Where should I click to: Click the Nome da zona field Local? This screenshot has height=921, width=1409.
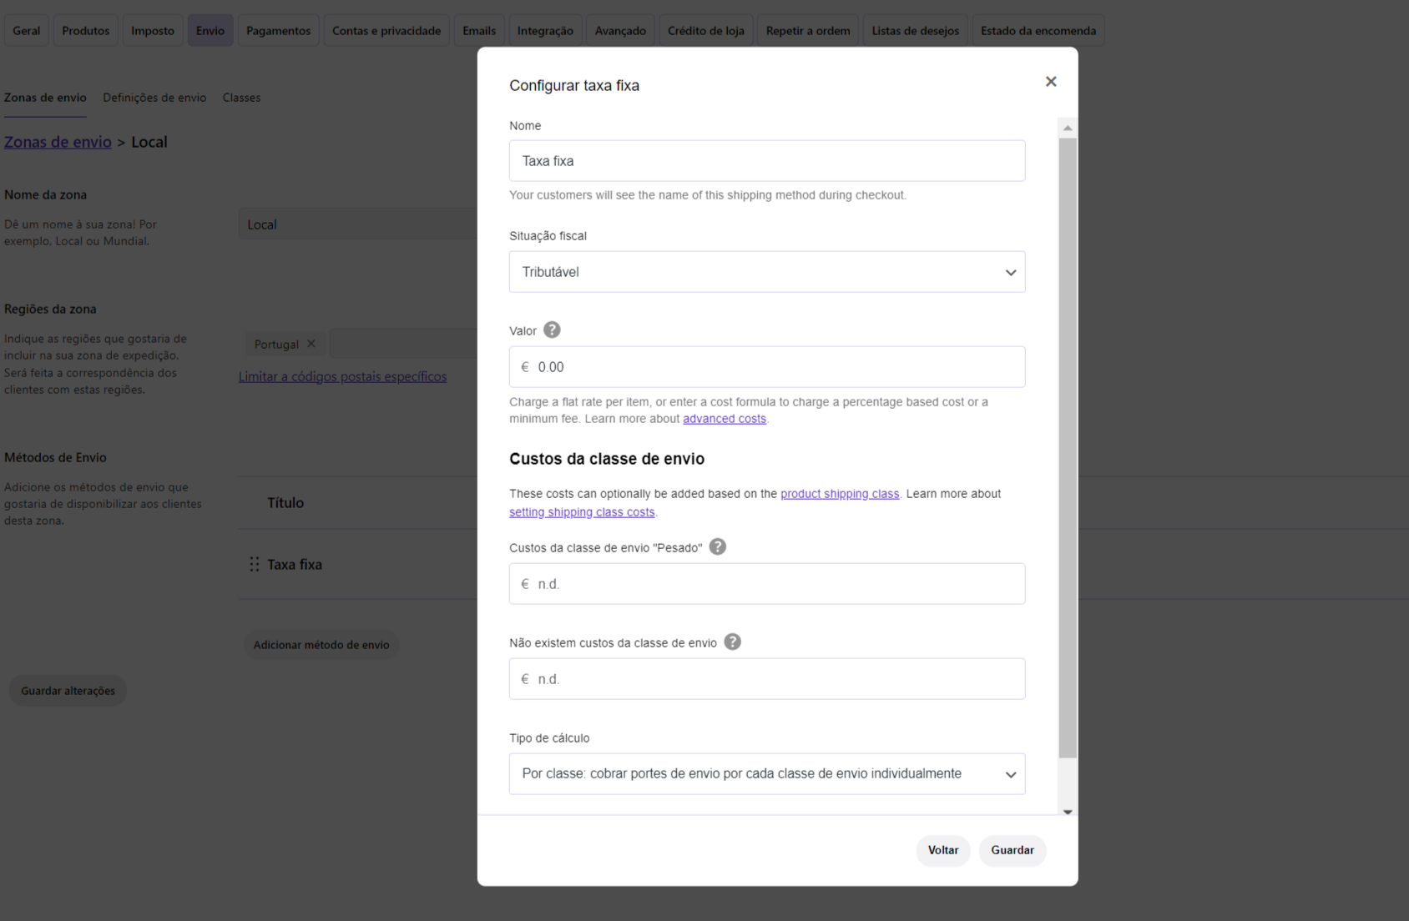pos(358,224)
